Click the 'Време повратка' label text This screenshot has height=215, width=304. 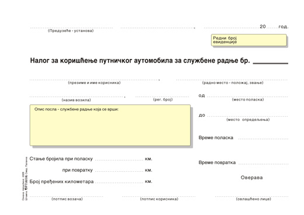(x=217, y=162)
